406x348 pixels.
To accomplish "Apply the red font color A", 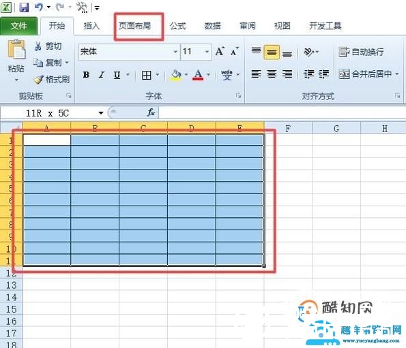I will point(198,75).
